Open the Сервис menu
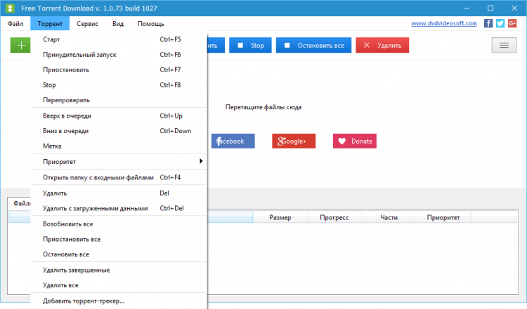This screenshot has width=527, height=309. (87, 24)
